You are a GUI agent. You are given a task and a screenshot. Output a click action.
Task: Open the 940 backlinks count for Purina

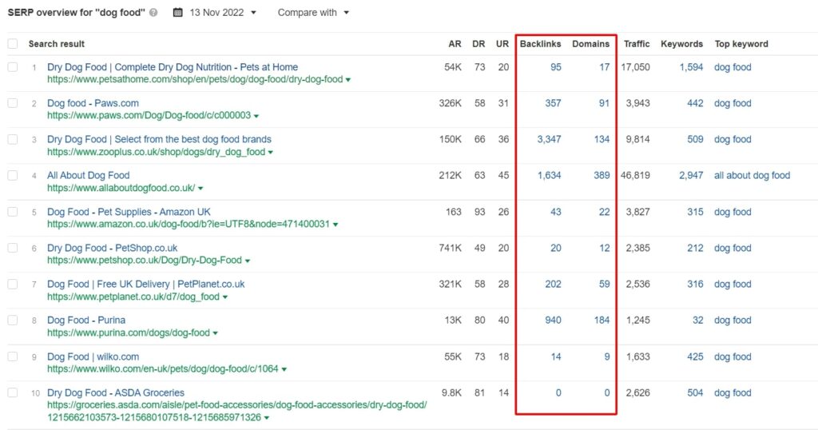click(x=553, y=320)
